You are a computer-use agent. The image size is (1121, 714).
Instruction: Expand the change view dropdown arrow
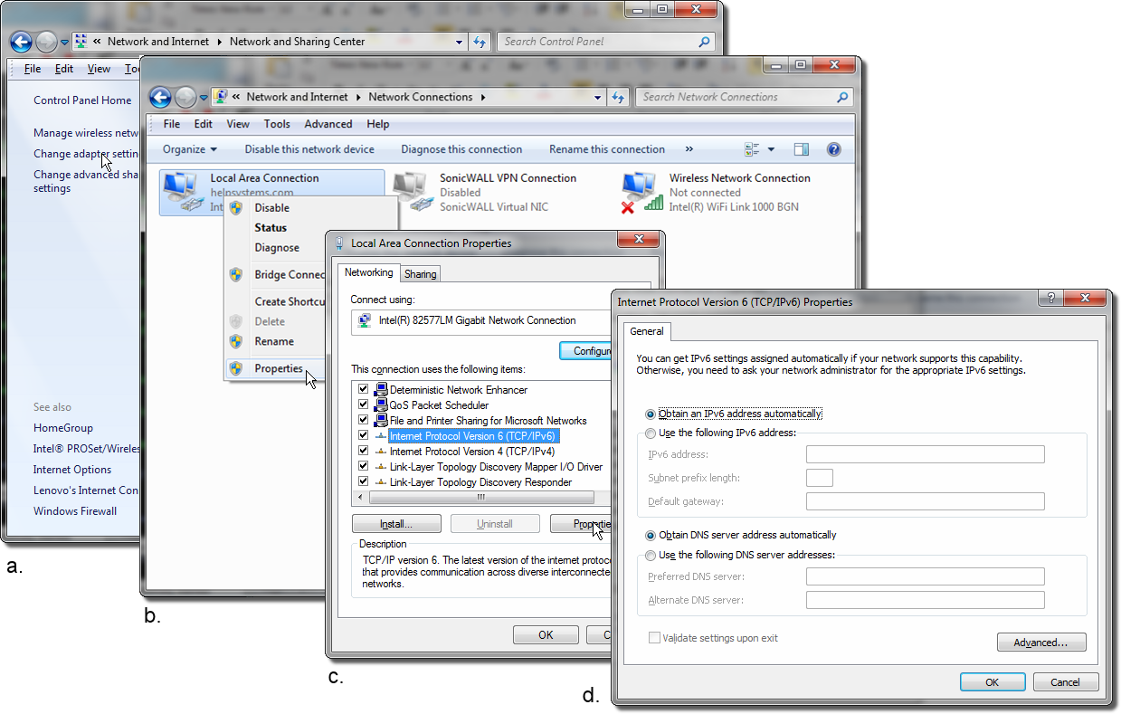[x=771, y=149]
